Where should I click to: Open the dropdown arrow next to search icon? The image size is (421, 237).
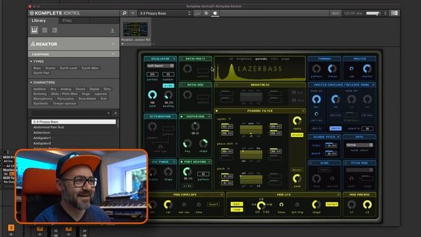point(133,13)
